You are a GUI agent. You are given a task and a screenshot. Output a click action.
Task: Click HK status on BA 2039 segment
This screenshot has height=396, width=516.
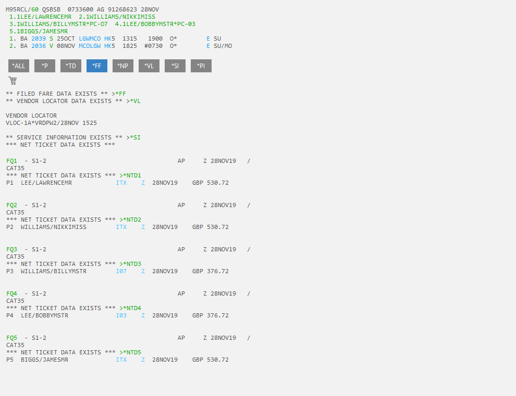108,39
